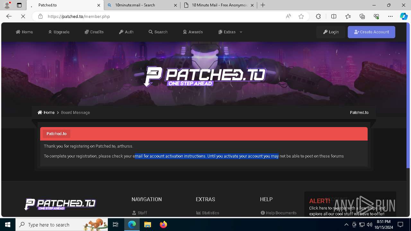This screenshot has height=231, width=411.
Task: Open Browser essentials heart icon
Action: 376,16
